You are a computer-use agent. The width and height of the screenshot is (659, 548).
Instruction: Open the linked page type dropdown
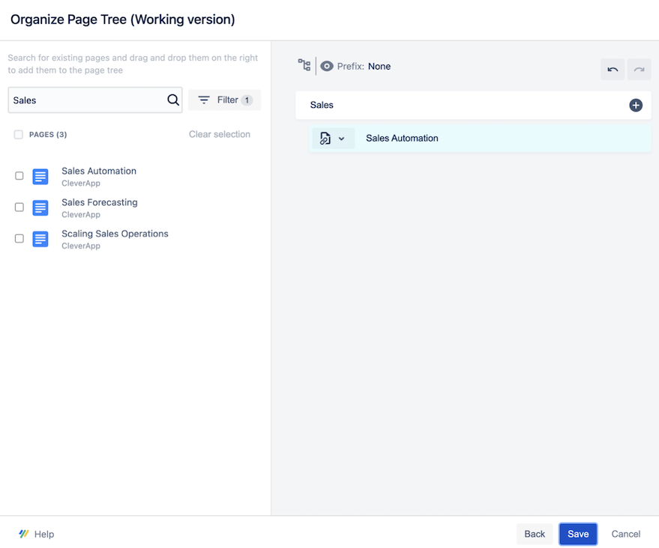[x=332, y=138]
